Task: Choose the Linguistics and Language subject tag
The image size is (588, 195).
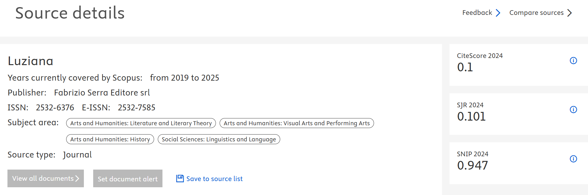Action: point(219,139)
